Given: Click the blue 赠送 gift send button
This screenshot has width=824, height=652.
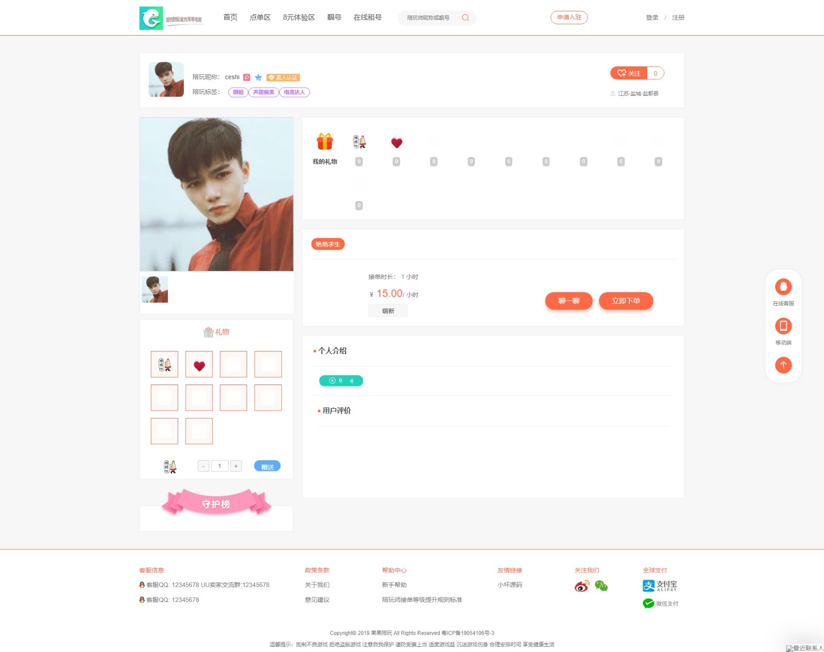Looking at the screenshot, I should 267,466.
